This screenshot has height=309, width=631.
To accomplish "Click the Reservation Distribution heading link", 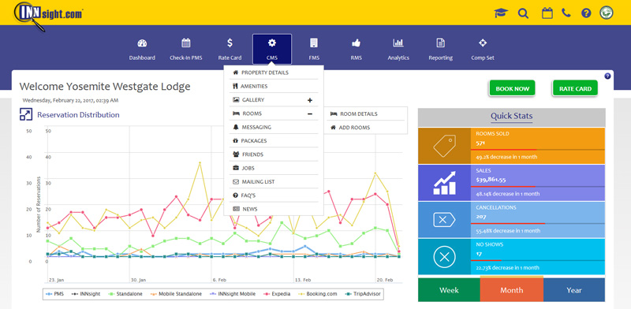I will (x=78, y=114).
